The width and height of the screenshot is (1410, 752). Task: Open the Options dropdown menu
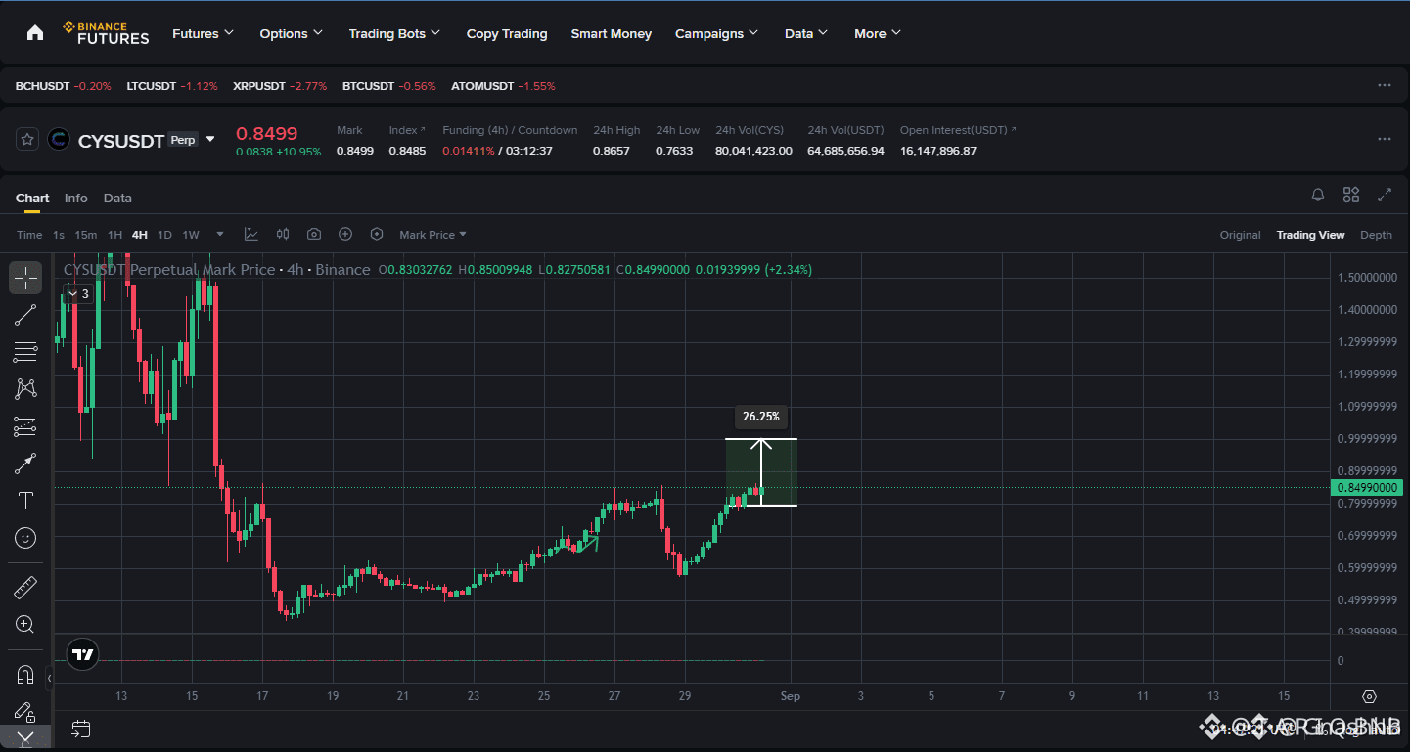[292, 33]
